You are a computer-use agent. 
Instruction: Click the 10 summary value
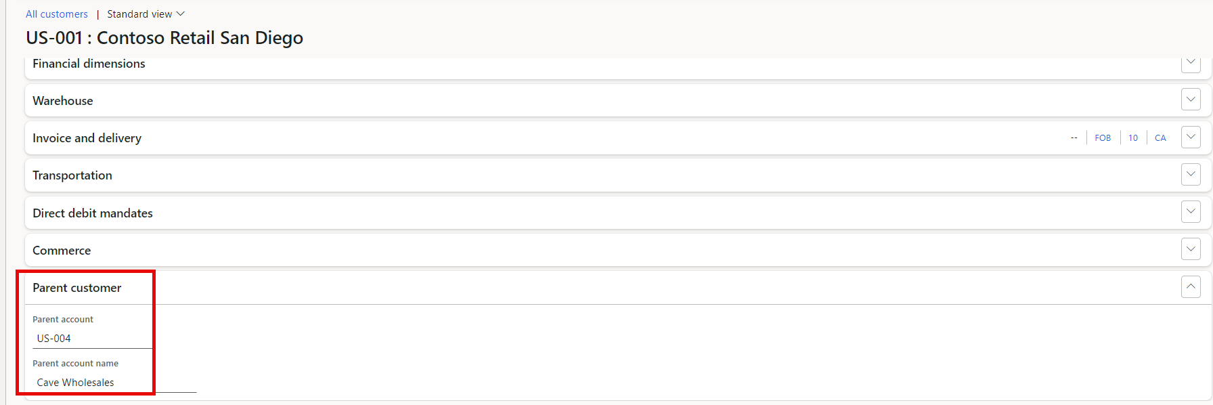(1133, 138)
